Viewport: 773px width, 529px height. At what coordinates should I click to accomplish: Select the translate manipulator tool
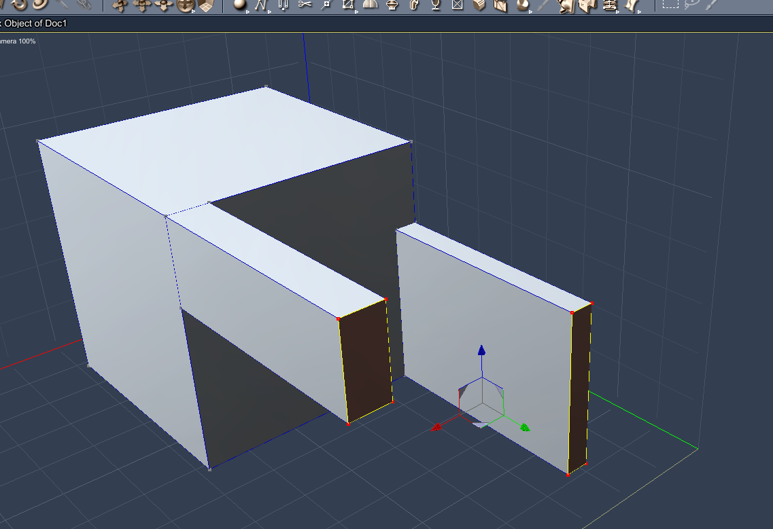click(142, 5)
